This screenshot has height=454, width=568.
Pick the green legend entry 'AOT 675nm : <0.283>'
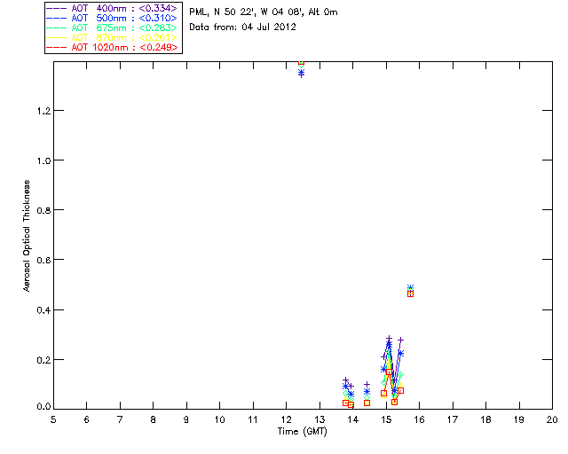pyautogui.click(x=124, y=27)
